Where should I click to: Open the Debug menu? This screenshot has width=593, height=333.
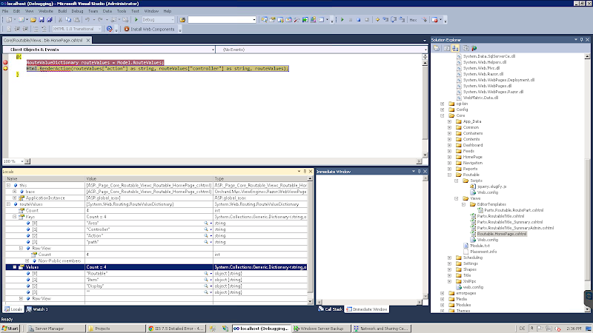[78, 11]
